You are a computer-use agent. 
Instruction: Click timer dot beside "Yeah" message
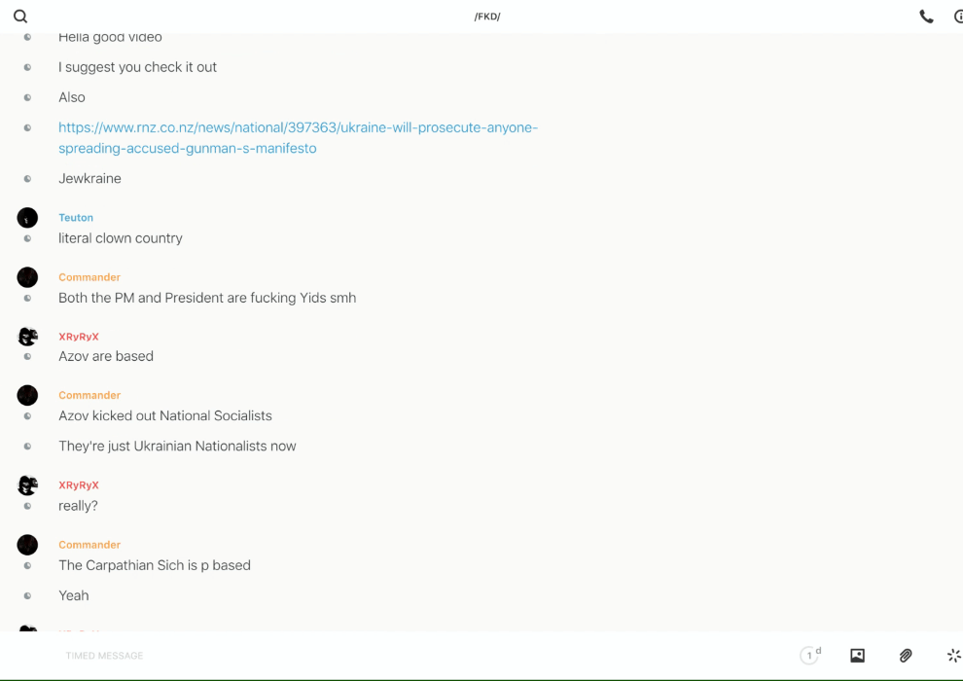pyautogui.click(x=27, y=595)
